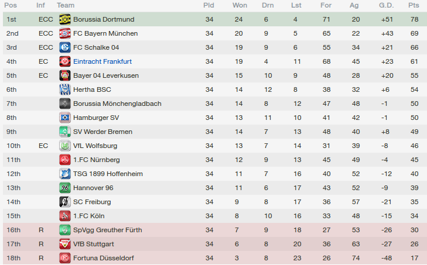Click the Hertha BSC club logo
The image size is (427, 265).
(x=65, y=90)
